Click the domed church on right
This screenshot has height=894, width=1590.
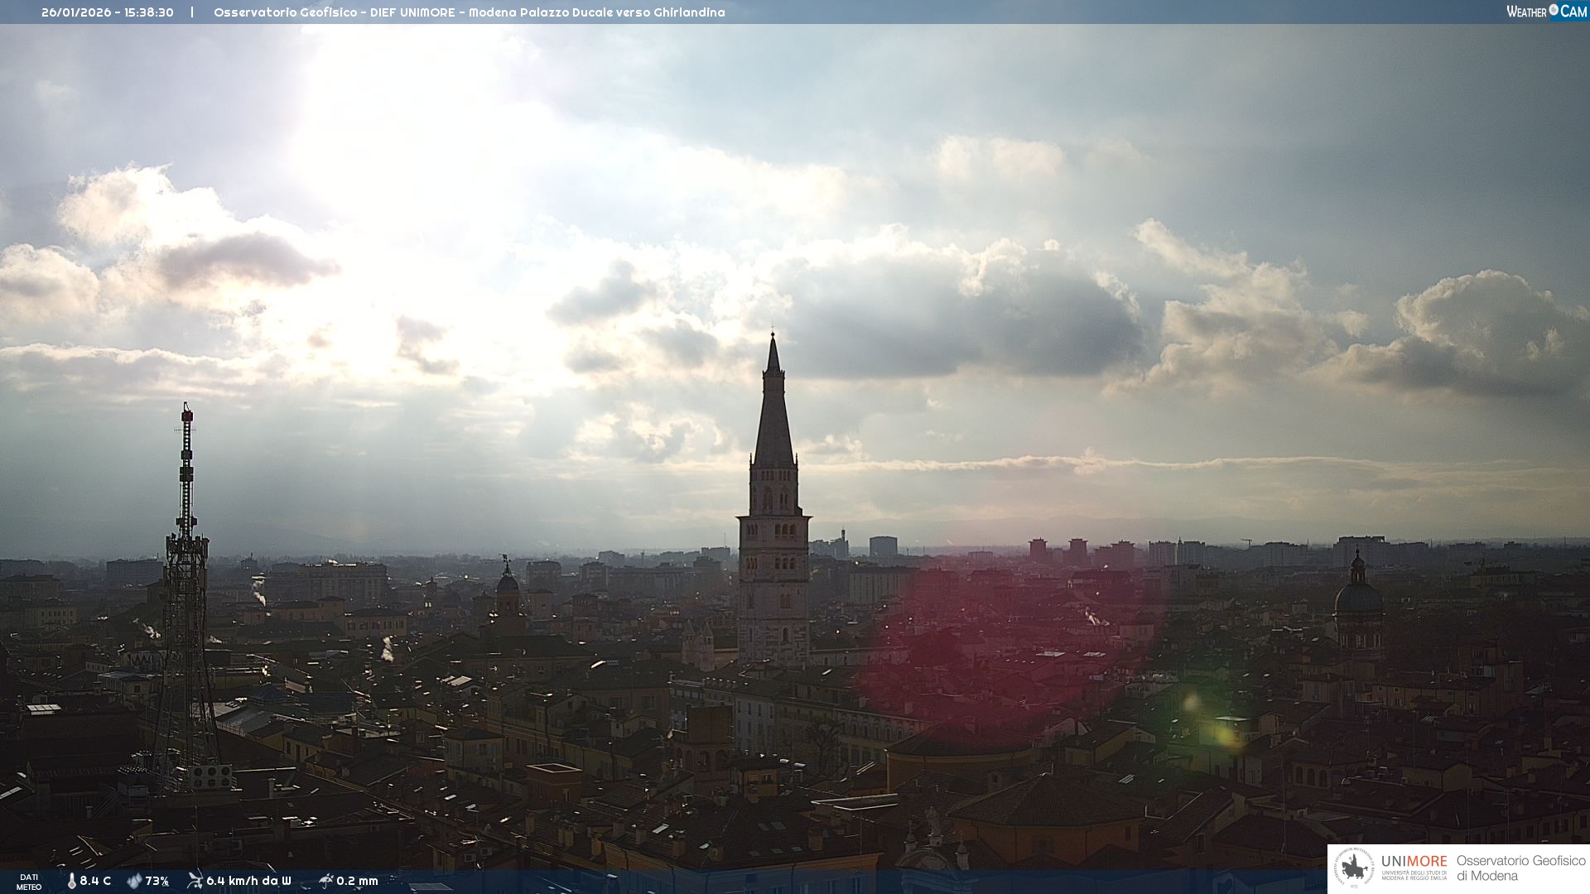(x=1357, y=598)
